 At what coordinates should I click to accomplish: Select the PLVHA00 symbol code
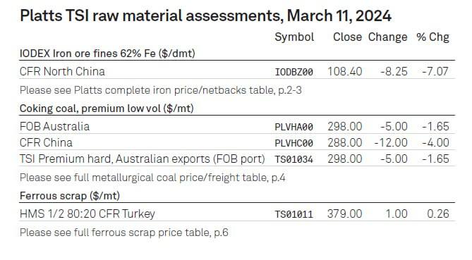pyautogui.click(x=294, y=127)
